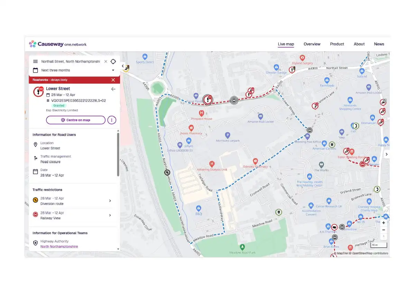Expand the Diversion route details chevron
Viewport: 415px width, 293px height.
(x=110, y=201)
